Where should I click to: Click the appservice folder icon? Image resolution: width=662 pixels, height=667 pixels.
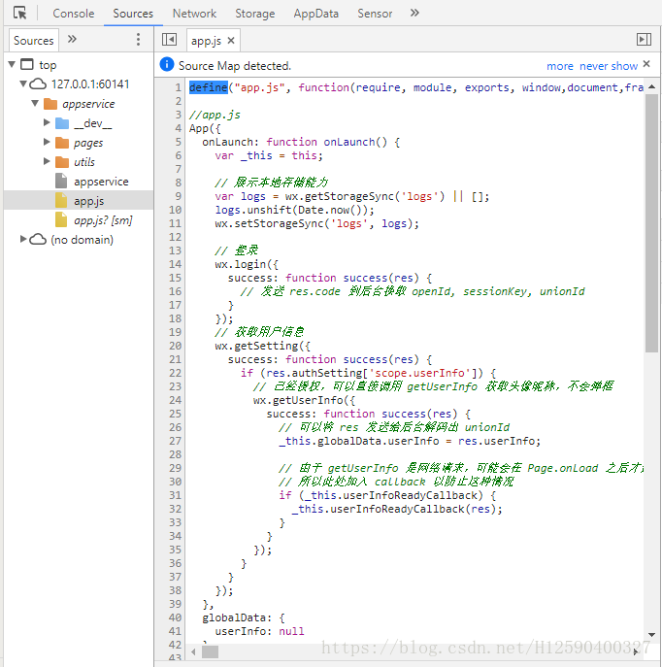[50, 104]
